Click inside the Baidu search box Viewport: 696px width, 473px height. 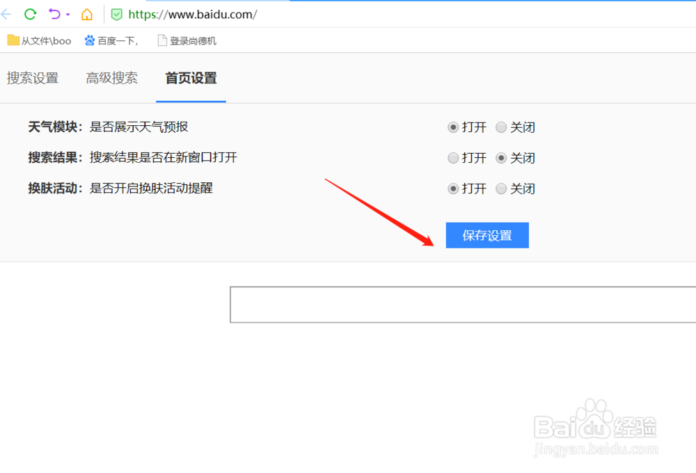[x=463, y=305]
